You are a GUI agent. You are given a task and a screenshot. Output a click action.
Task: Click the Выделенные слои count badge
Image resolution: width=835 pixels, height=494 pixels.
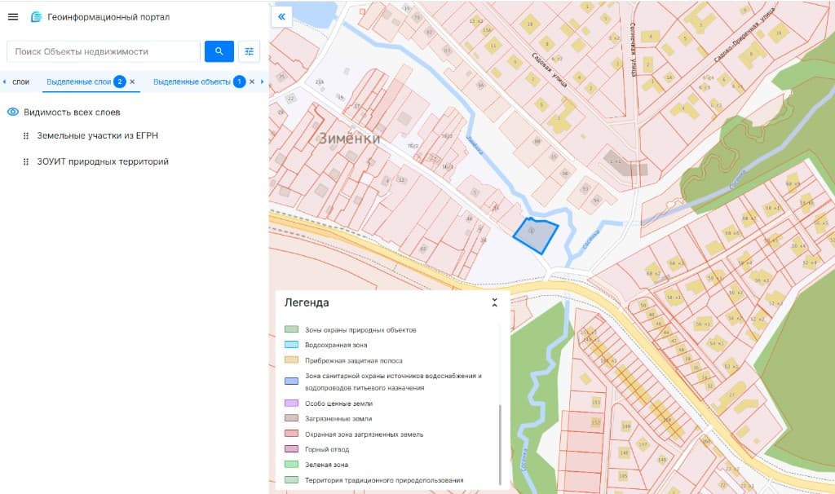[119, 82]
